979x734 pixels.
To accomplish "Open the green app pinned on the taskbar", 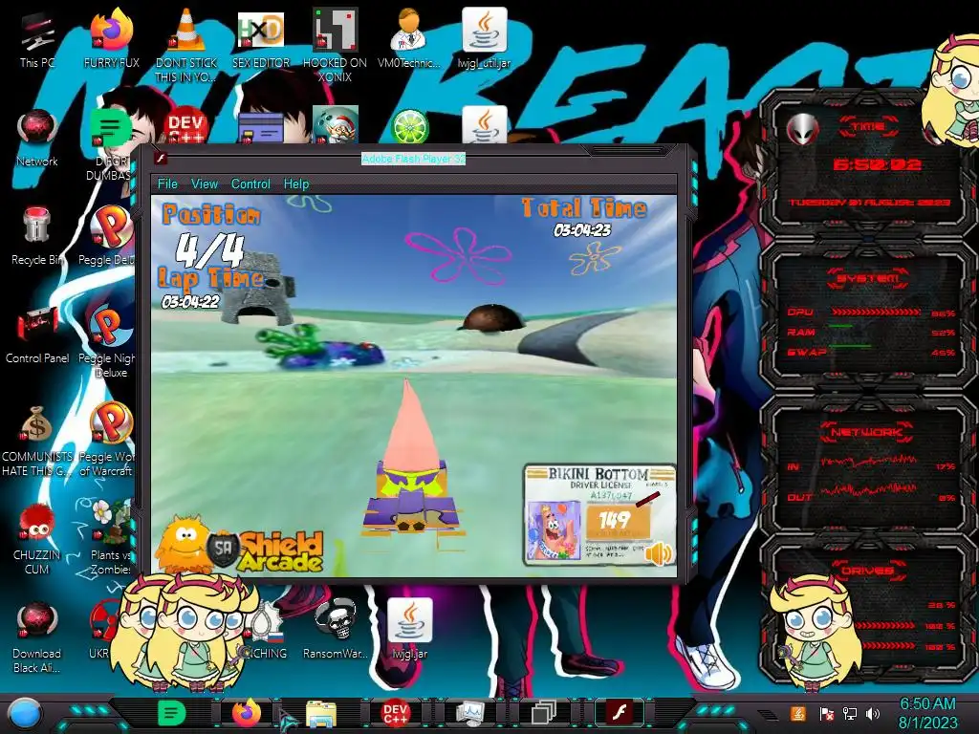I will [x=171, y=713].
